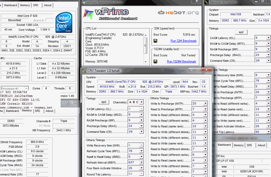Open the SPD tab in lower-left CPU-Z window
Screen dimensions: 271x177
click(x=37, y=111)
